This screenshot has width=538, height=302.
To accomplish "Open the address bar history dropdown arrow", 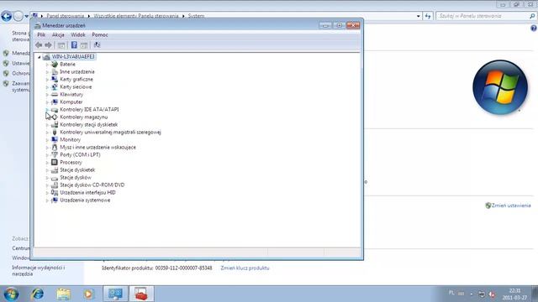I will 419,16.
